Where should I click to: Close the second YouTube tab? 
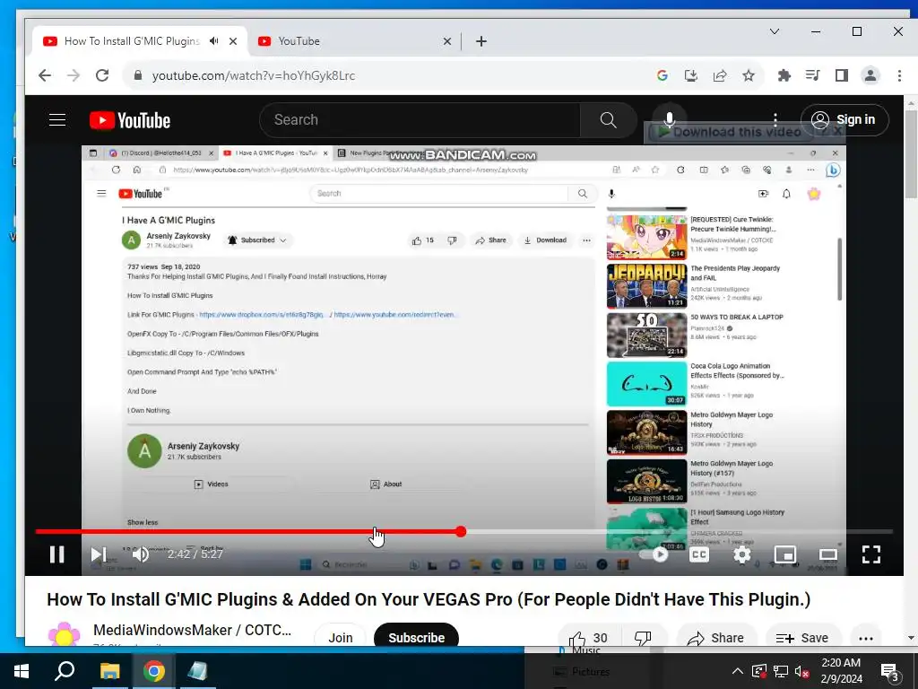(x=446, y=41)
